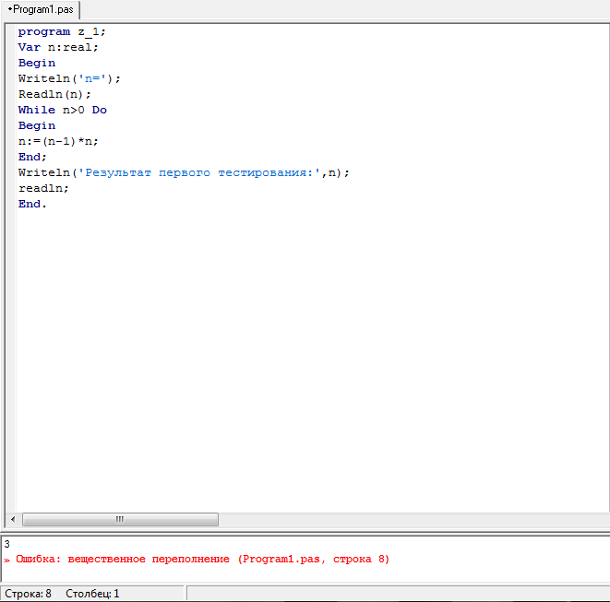Click the 'While n>0 Do' line
The image size is (610, 602).
pos(62,110)
